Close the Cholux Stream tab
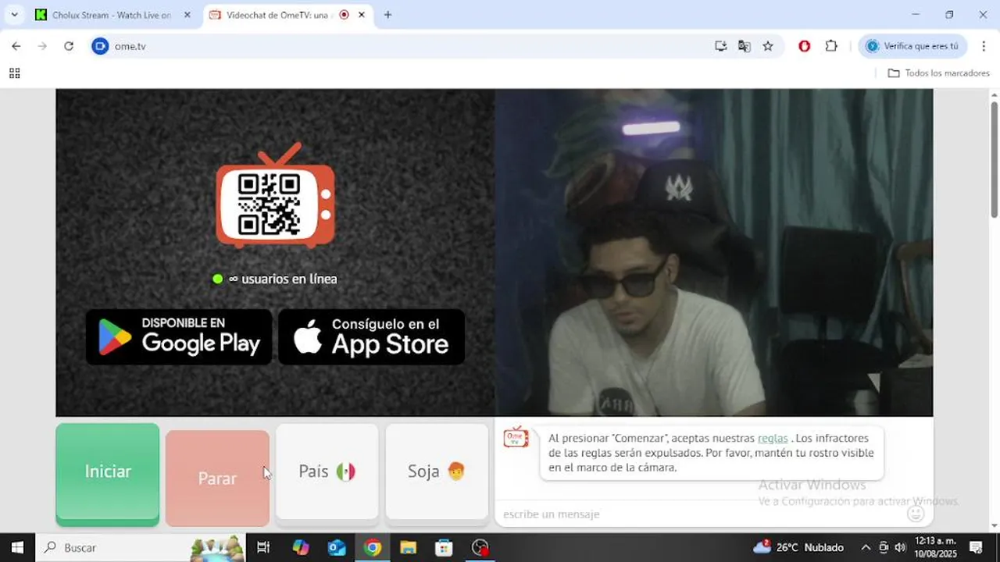 click(x=187, y=15)
